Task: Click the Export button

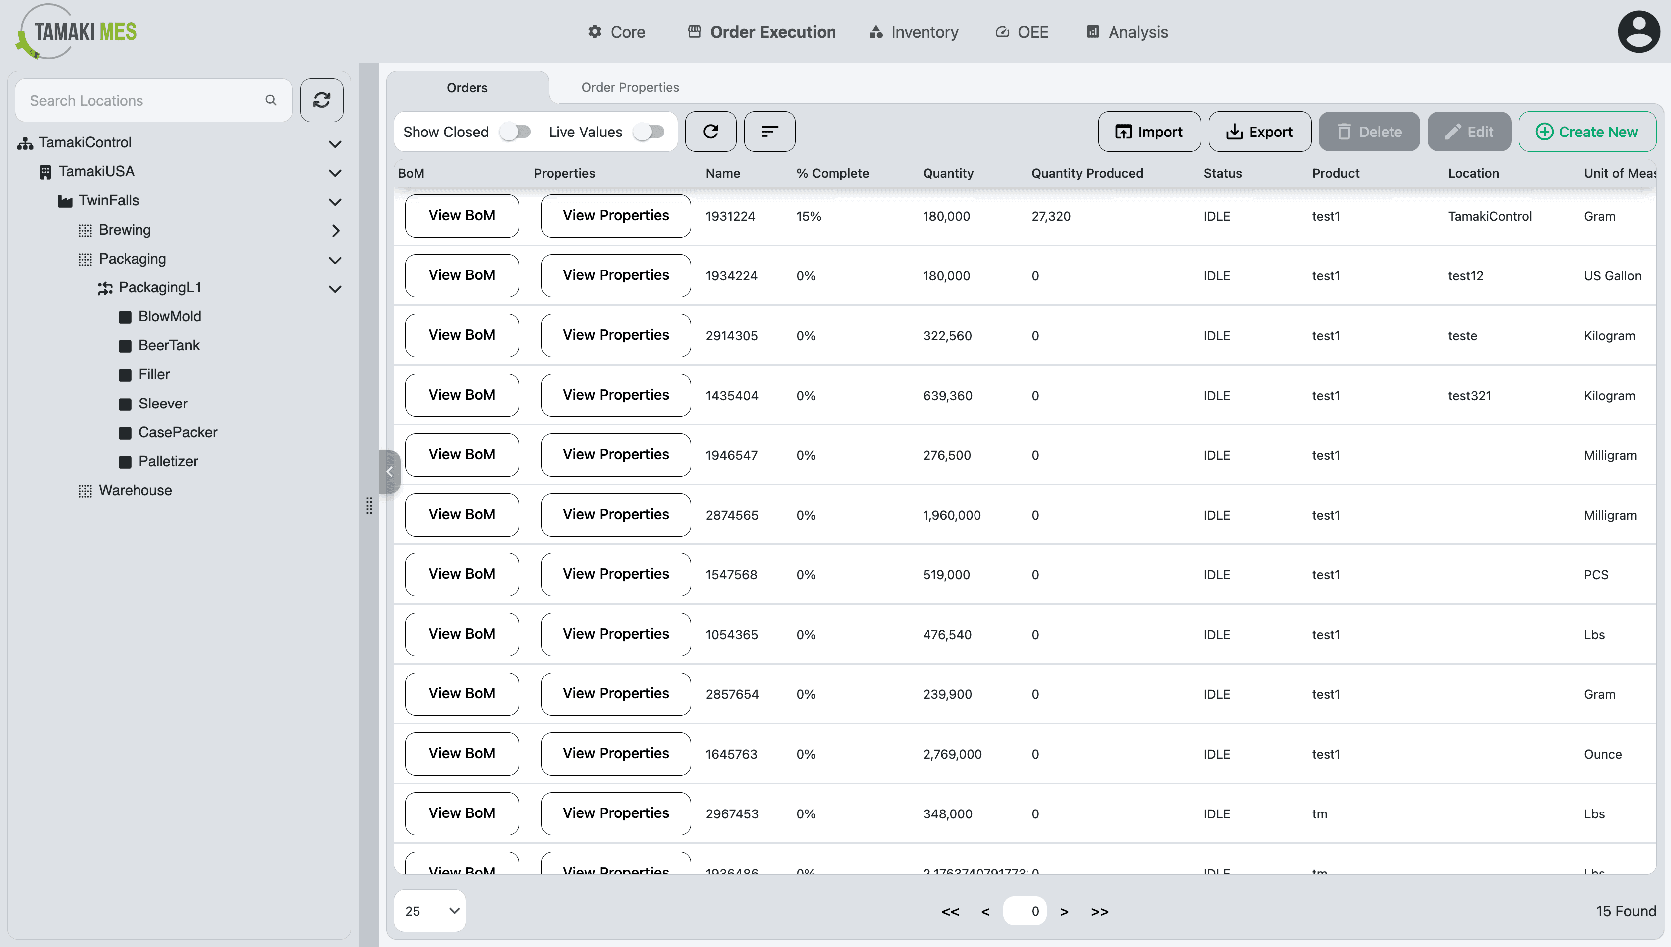Action: click(1259, 132)
